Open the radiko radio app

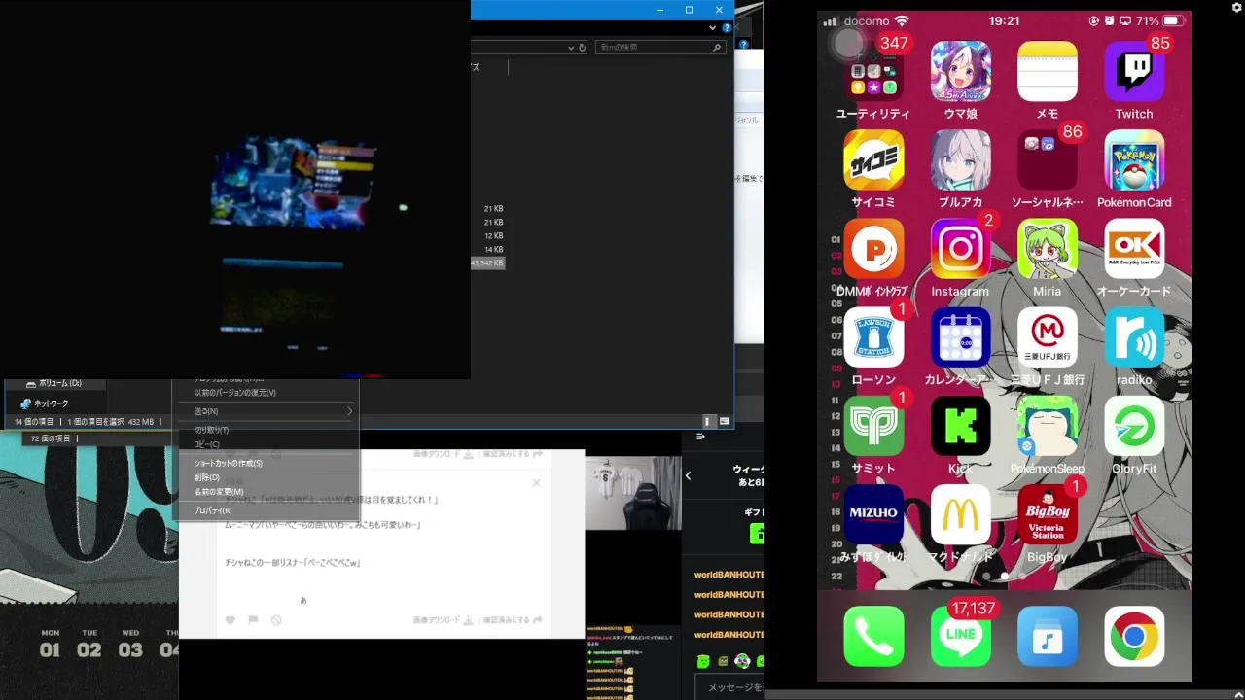click(1134, 338)
